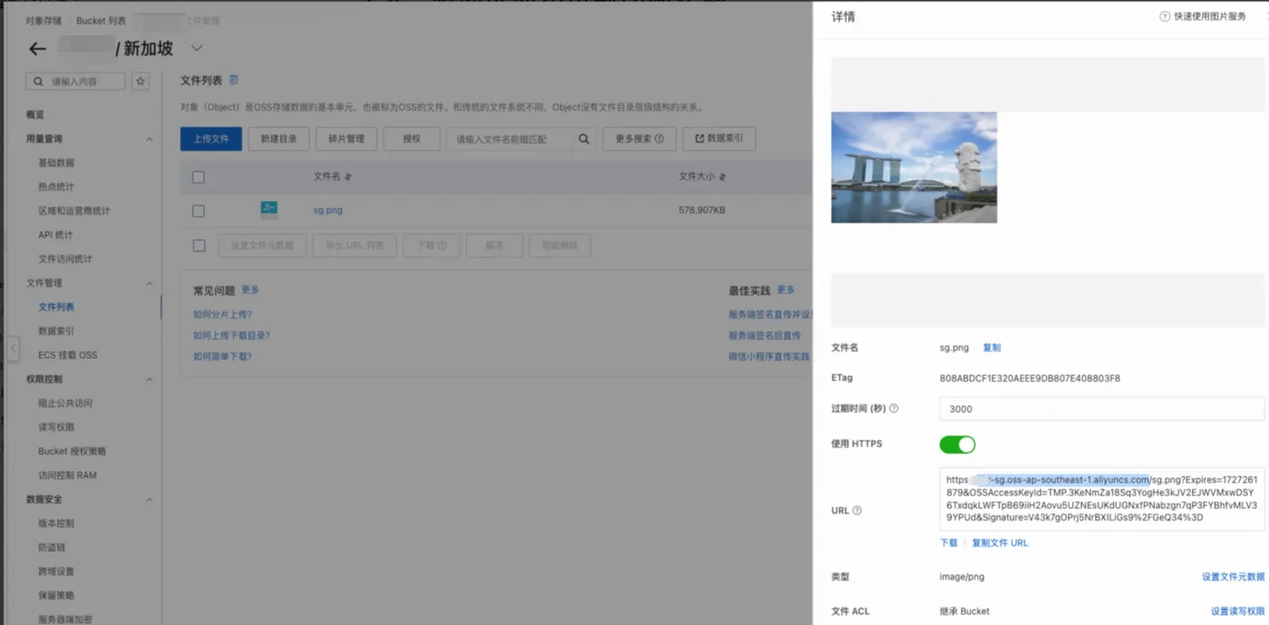Click the help icon beside the URL label
Viewport: 1269px width, 625px height.
(857, 510)
